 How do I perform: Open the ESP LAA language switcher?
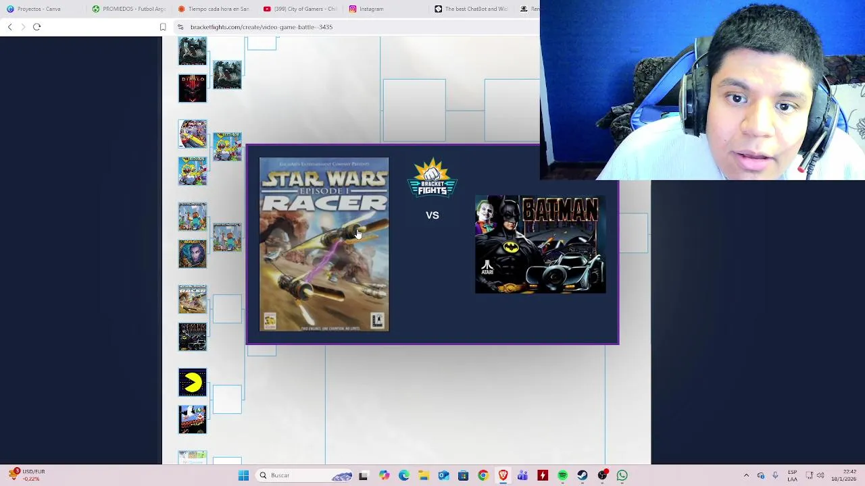pyautogui.click(x=792, y=476)
